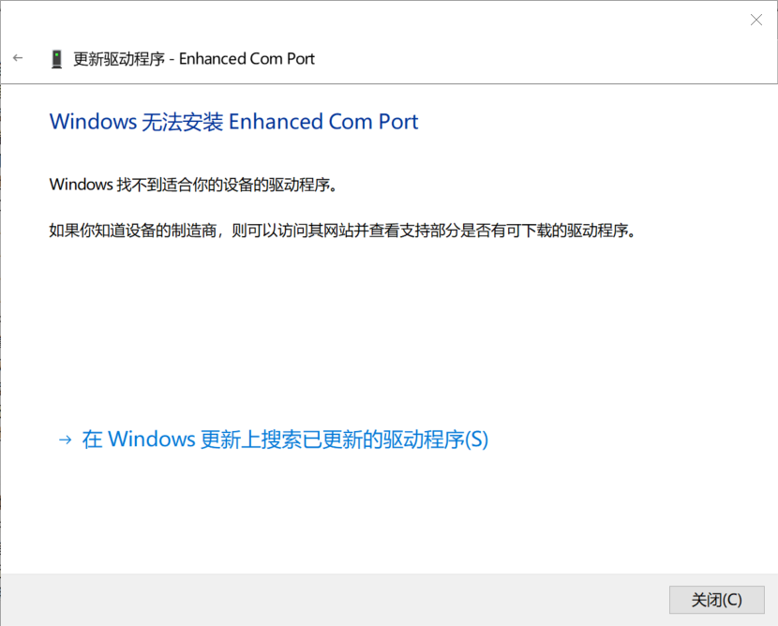Click 'Enhanced Com Port' in the blue heading
Image resolution: width=778 pixels, height=626 pixels.
coord(323,122)
